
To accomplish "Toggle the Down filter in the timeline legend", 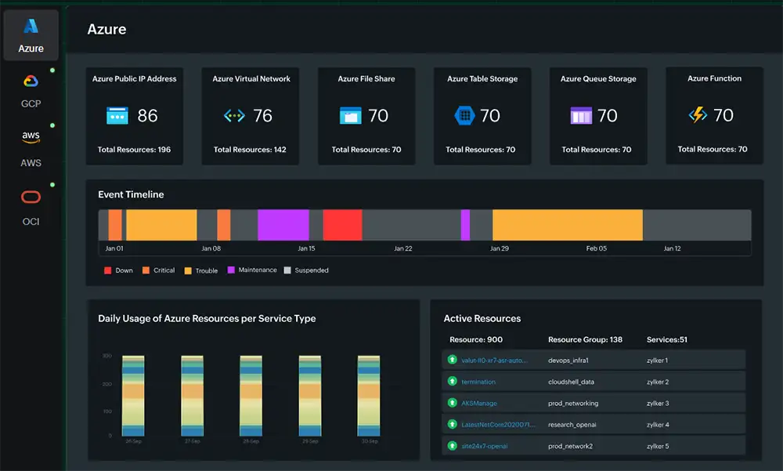I will coord(107,270).
